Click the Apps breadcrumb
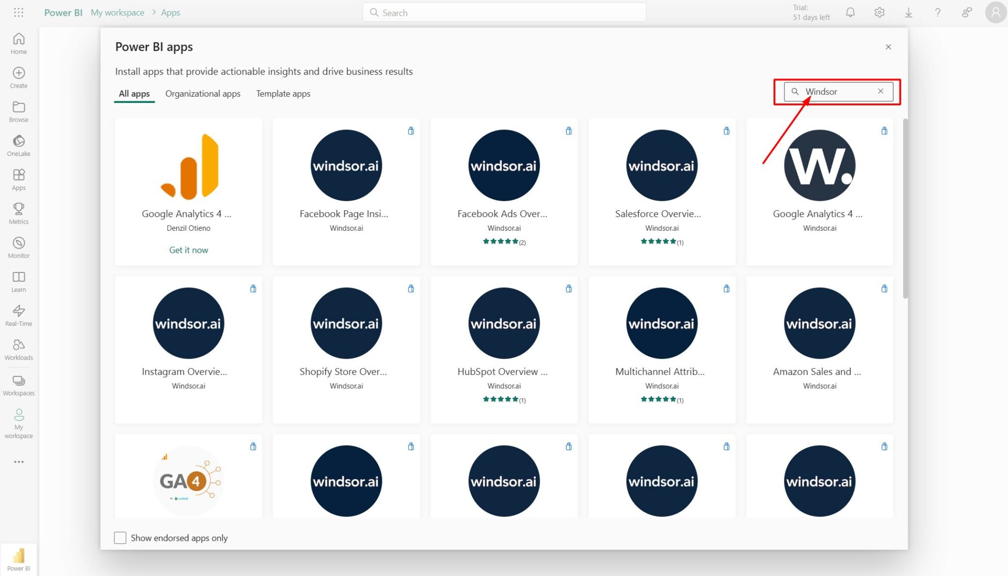This screenshot has width=1008, height=576. tap(171, 13)
